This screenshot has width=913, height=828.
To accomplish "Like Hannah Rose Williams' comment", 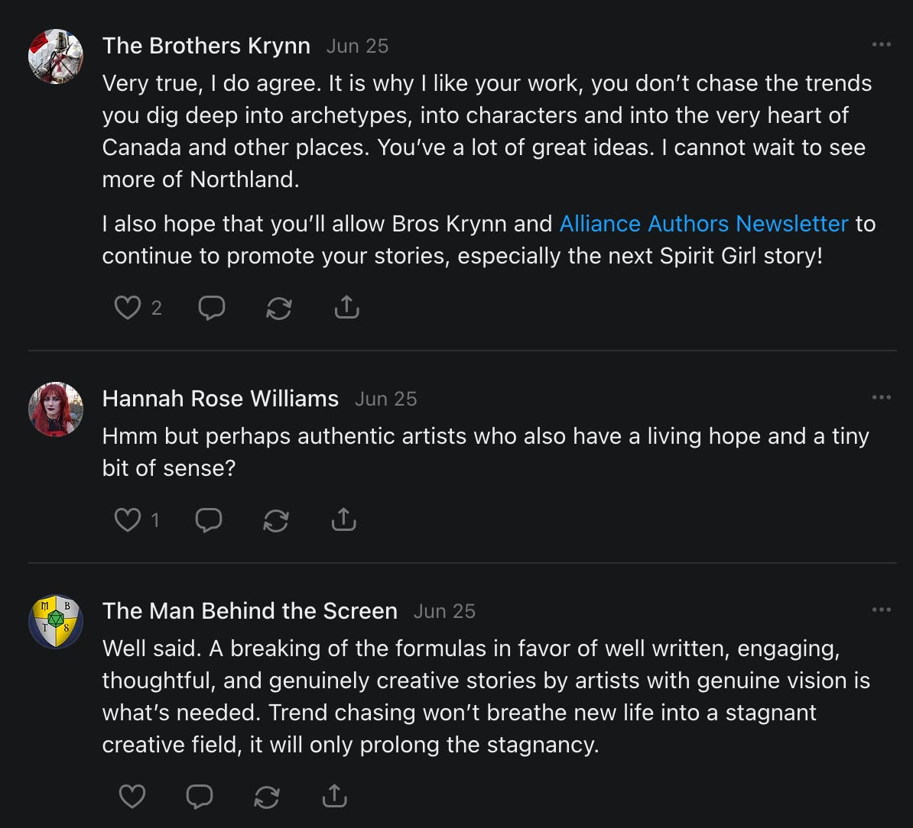I will point(127,520).
